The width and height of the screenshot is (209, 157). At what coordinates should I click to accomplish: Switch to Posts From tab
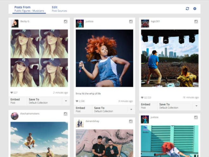click(30, 9)
